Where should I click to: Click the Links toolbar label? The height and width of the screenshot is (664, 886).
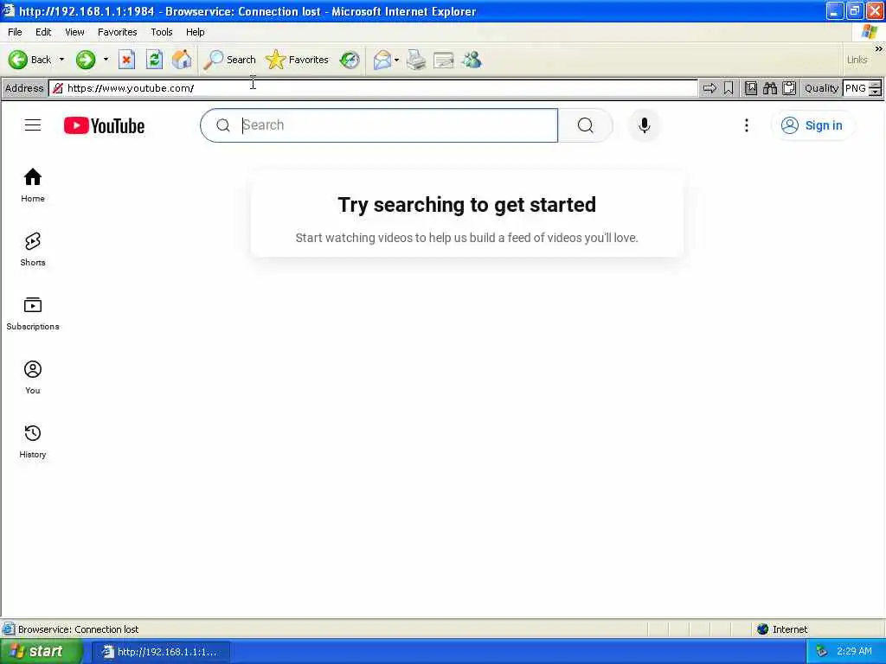(857, 60)
